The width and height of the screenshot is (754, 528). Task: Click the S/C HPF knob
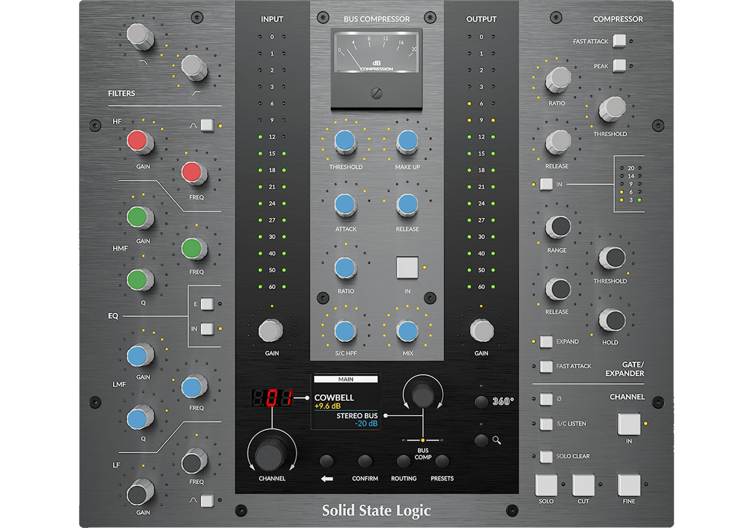click(345, 331)
